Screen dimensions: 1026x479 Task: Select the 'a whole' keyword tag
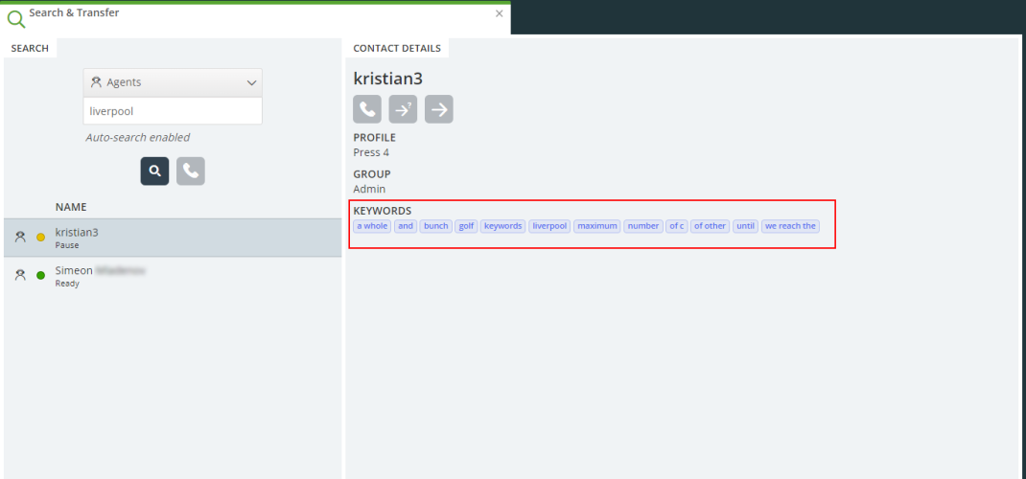(x=372, y=226)
